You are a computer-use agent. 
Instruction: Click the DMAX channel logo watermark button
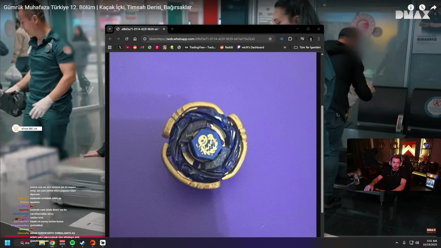[x=431, y=231]
